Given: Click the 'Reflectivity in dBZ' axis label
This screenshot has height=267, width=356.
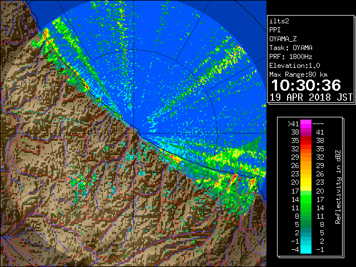Looking at the screenshot, I should (x=338, y=187).
